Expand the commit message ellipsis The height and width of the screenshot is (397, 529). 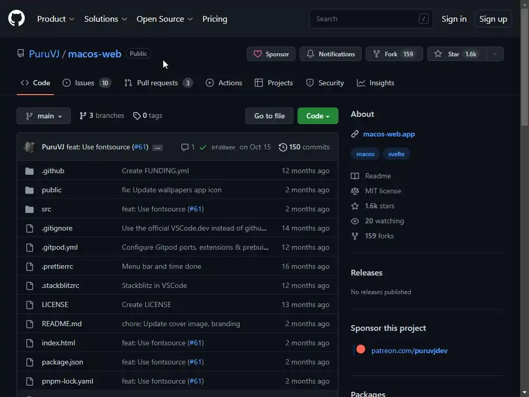[x=158, y=147]
